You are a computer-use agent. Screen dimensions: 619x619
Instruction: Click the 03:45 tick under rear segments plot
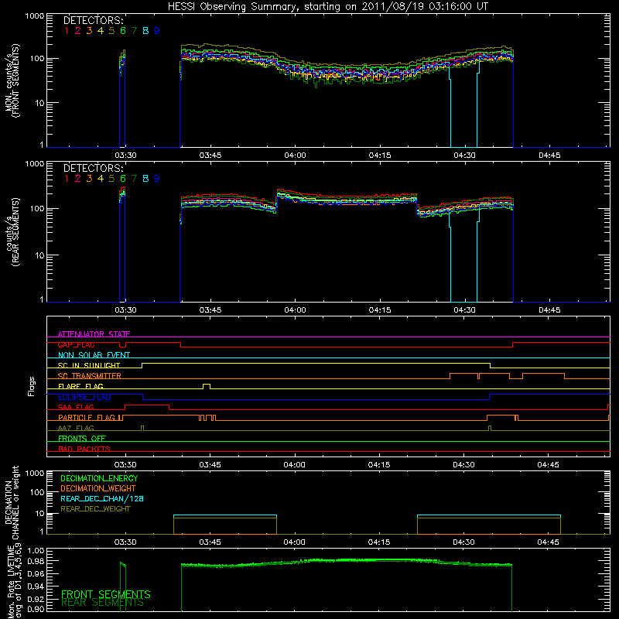click(210, 310)
